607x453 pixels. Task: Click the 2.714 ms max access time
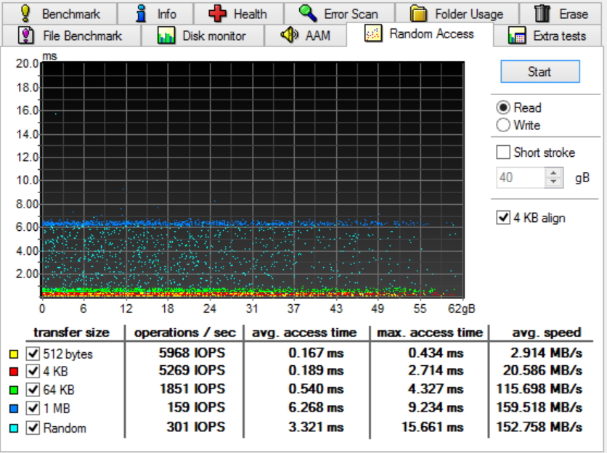pos(436,370)
